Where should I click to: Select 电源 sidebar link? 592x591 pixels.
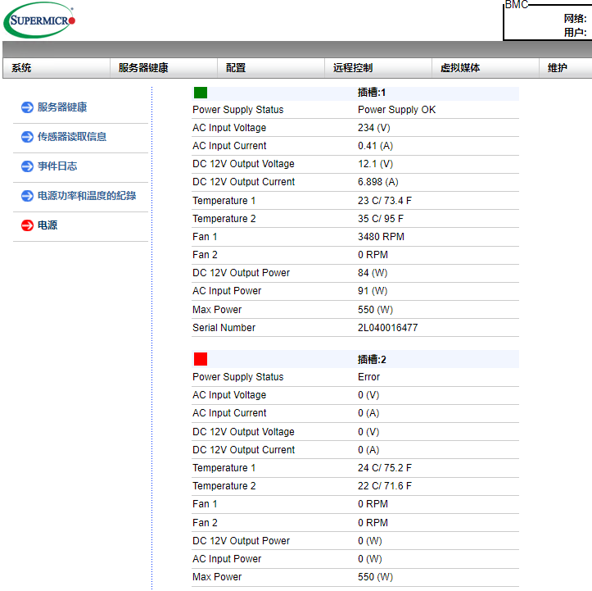pyautogui.click(x=47, y=225)
